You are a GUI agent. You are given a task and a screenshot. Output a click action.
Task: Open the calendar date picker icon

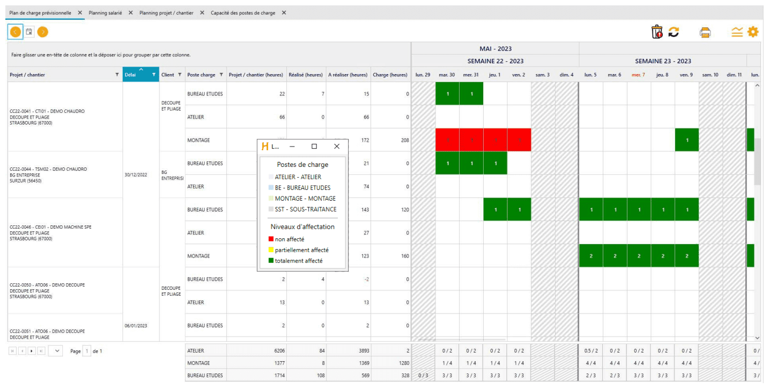click(28, 32)
